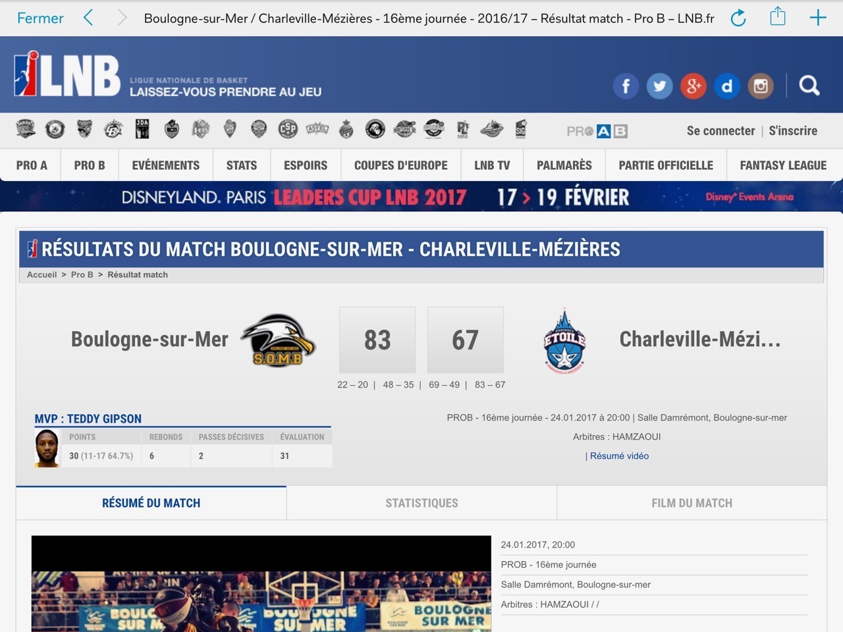Open the ESPOIRS menu
The height and width of the screenshot is (632, 843).
pyautogui.click(x=306, y=165)
